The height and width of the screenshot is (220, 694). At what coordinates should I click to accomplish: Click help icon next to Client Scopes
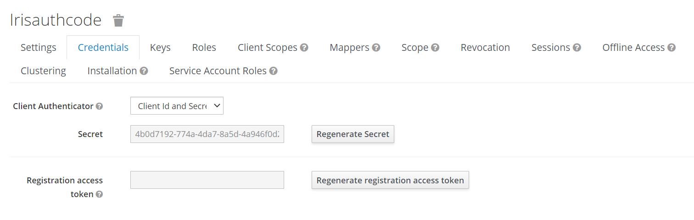pos(304,48)
